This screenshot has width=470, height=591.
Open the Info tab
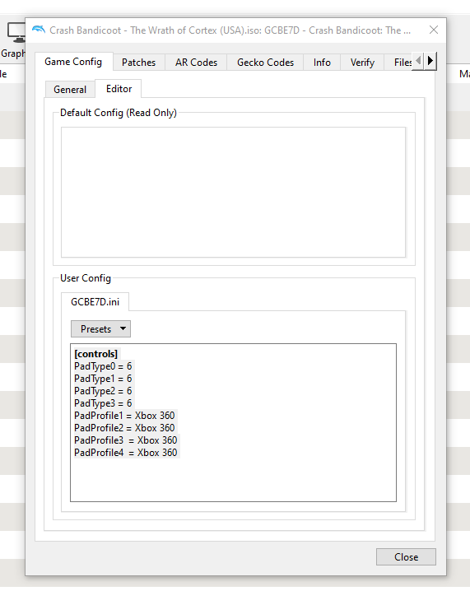tap(322, 63)
